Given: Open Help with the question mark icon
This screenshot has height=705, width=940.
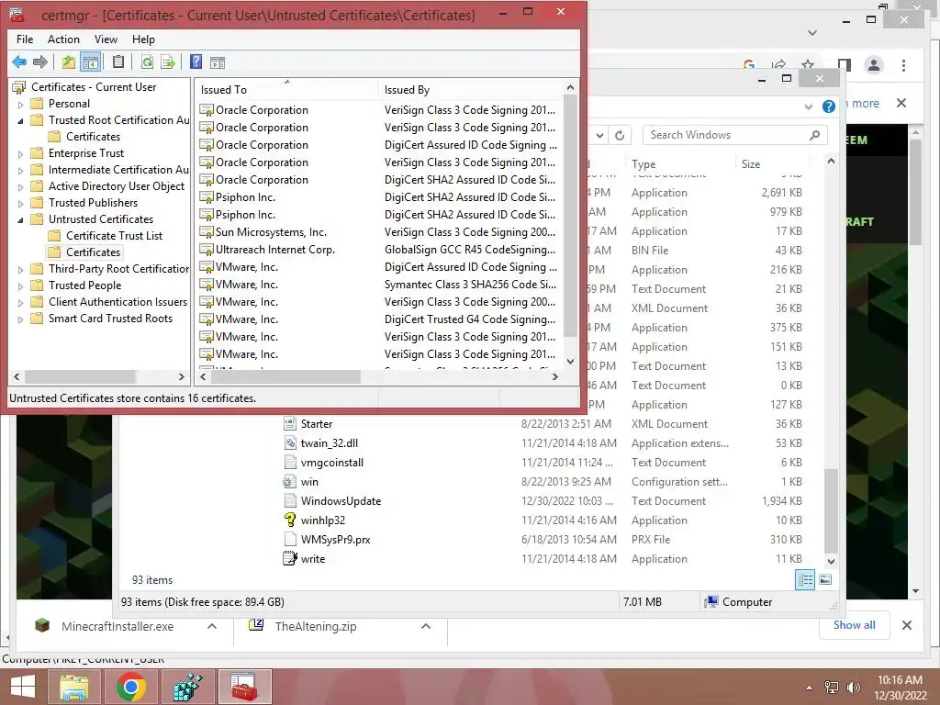Looking at the screenshot, I should 196,62.
